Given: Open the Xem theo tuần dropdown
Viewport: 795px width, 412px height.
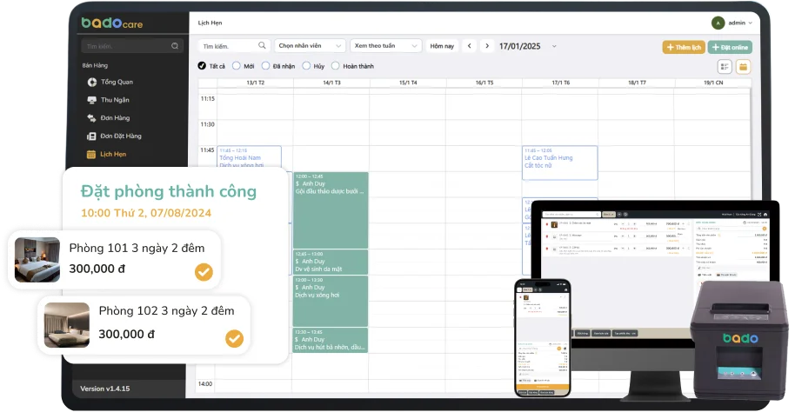Looking at the screenshot, I should (386, 45).
